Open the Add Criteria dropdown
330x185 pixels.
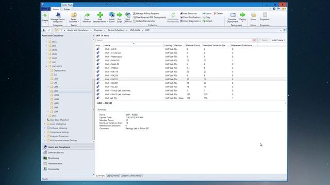[x=278, y=40]
